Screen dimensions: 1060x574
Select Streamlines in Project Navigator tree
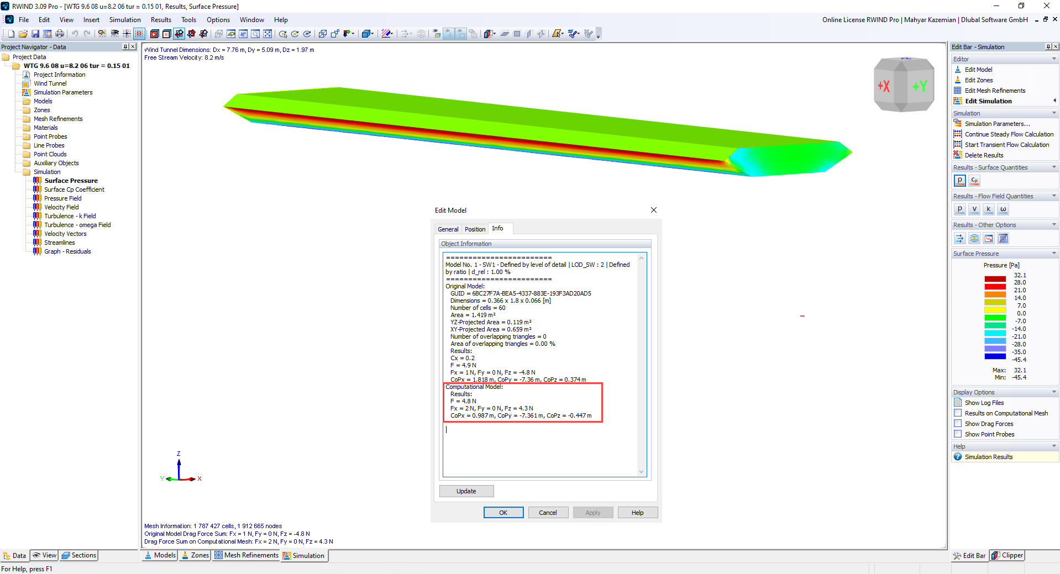59,243
